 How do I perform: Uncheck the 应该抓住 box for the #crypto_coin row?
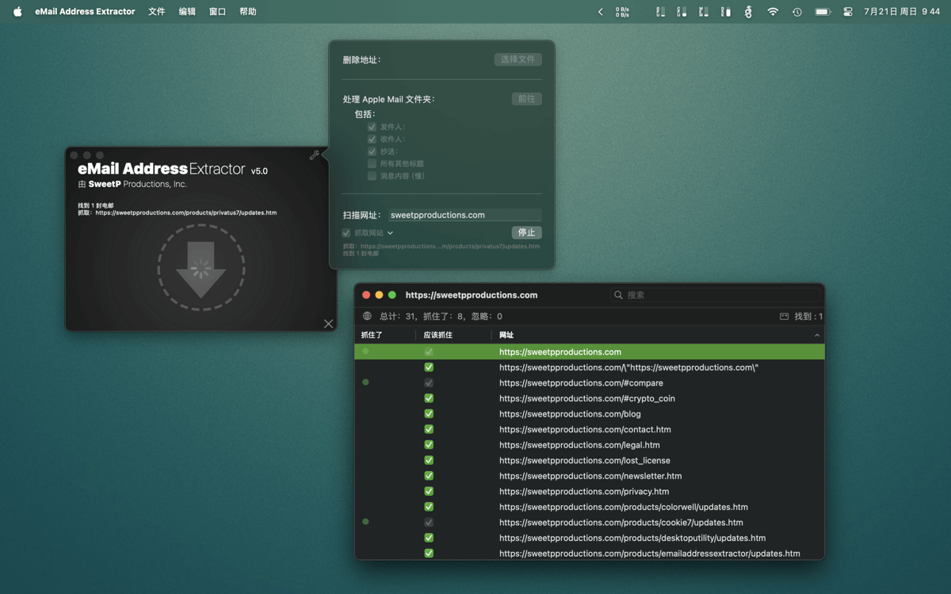pos(429,398)
